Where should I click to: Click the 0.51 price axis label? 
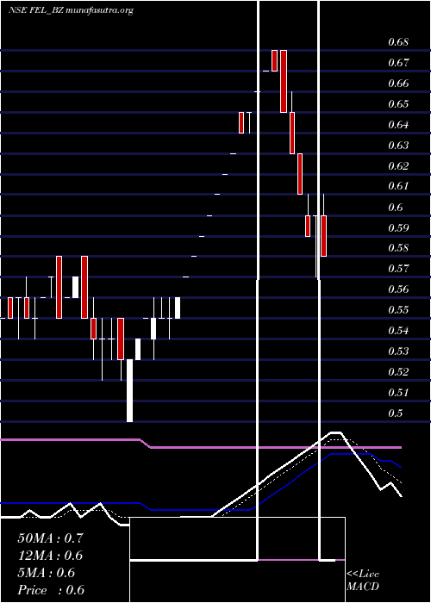click(398, 394)
